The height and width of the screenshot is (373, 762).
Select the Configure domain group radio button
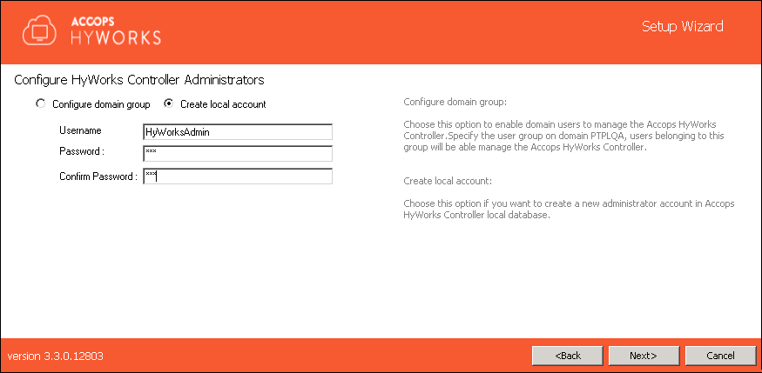pos(41,103)
